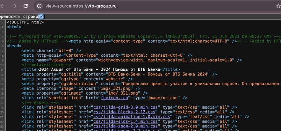Open css/tilda-zoom-2.0.min.css link
281x131 pixels.
coord(125,126)
